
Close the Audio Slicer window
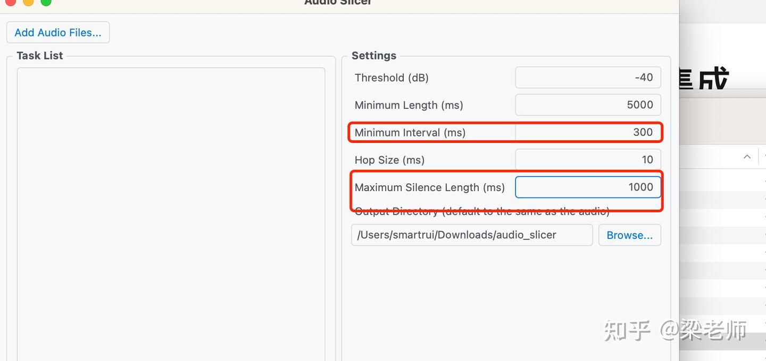10,2
